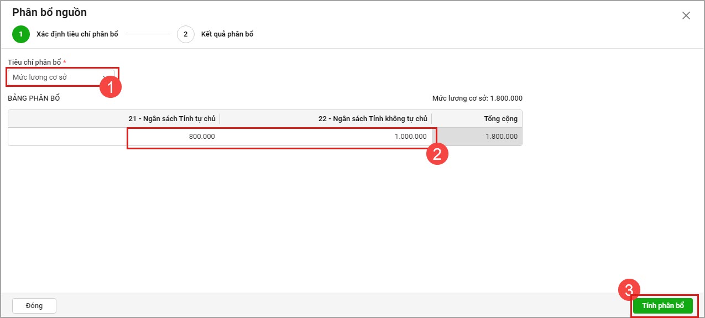Click the step 2 circle indicator
This screenshot has width=705, height=318.
(185, 34)
